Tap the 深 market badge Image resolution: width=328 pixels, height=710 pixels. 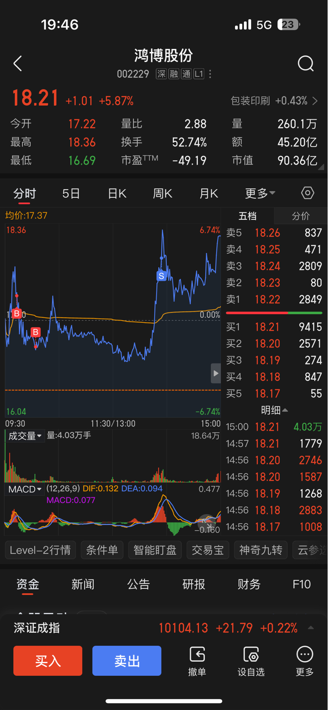(161, 74)
